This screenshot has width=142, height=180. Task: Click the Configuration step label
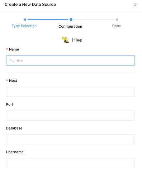(70, 26)
